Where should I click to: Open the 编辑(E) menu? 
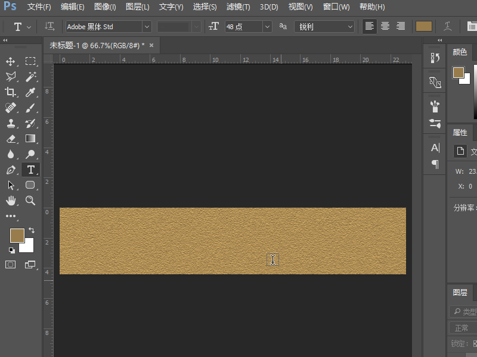72,7
